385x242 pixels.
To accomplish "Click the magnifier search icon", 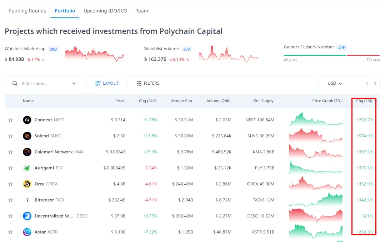I will pyautogui.click(x=15, y=83).
